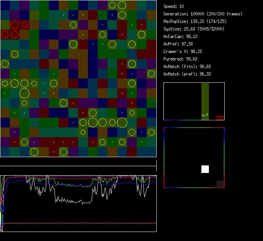Click the 'm f' label in the histogram
The image size is (263, 241).
(x=205, y=115)
